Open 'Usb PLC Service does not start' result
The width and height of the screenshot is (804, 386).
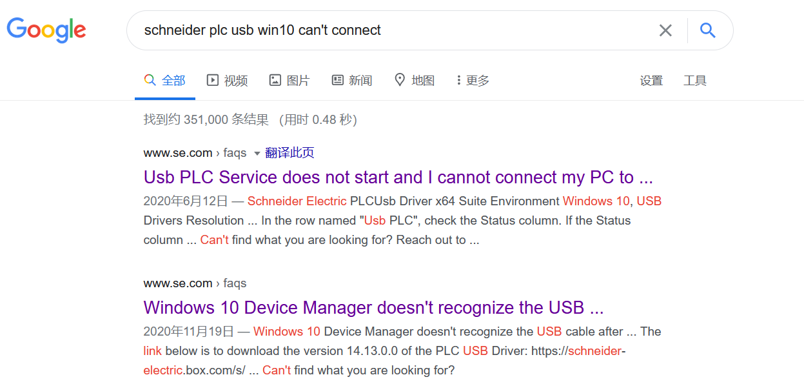pos(398,177)
